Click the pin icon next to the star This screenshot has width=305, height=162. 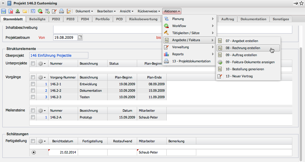pos(295,3)
